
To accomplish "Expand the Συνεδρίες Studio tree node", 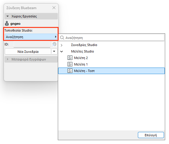I will 62,45.
